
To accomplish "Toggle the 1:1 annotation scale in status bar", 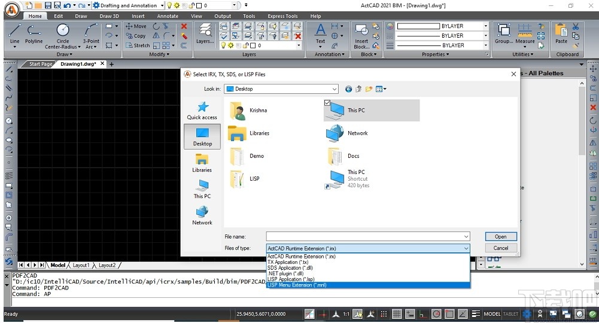I will [x=346, y=314].
